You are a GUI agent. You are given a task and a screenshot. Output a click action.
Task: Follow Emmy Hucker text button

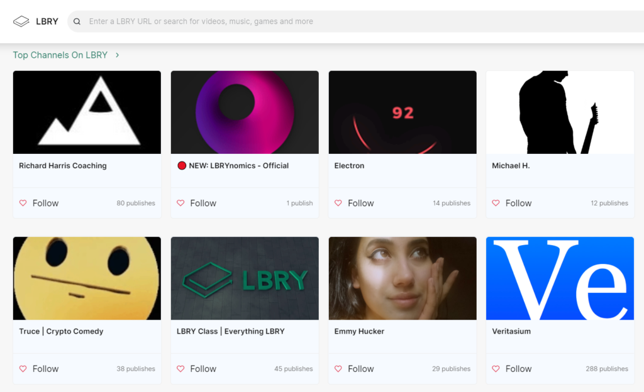tap(361, 369)
